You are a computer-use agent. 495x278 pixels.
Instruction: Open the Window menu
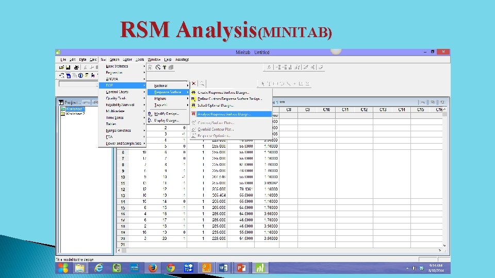coord(154,59)
